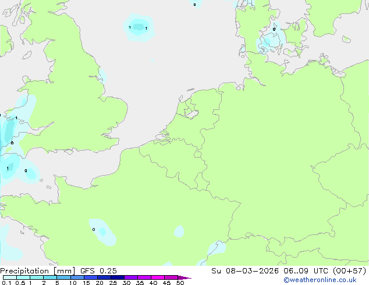369x285 pixels.
Task: Click the '40' legend scale label
Action: (153, 283)
